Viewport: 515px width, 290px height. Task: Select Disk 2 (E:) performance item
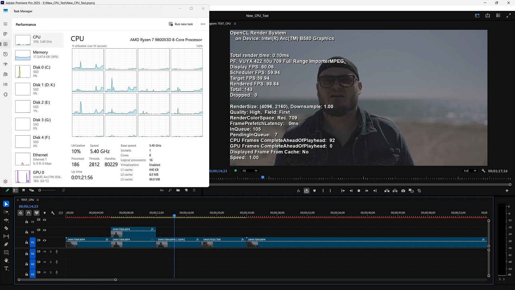click(x=38, y=107)
